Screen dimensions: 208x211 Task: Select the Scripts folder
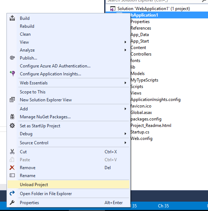(x=137, y=87)
